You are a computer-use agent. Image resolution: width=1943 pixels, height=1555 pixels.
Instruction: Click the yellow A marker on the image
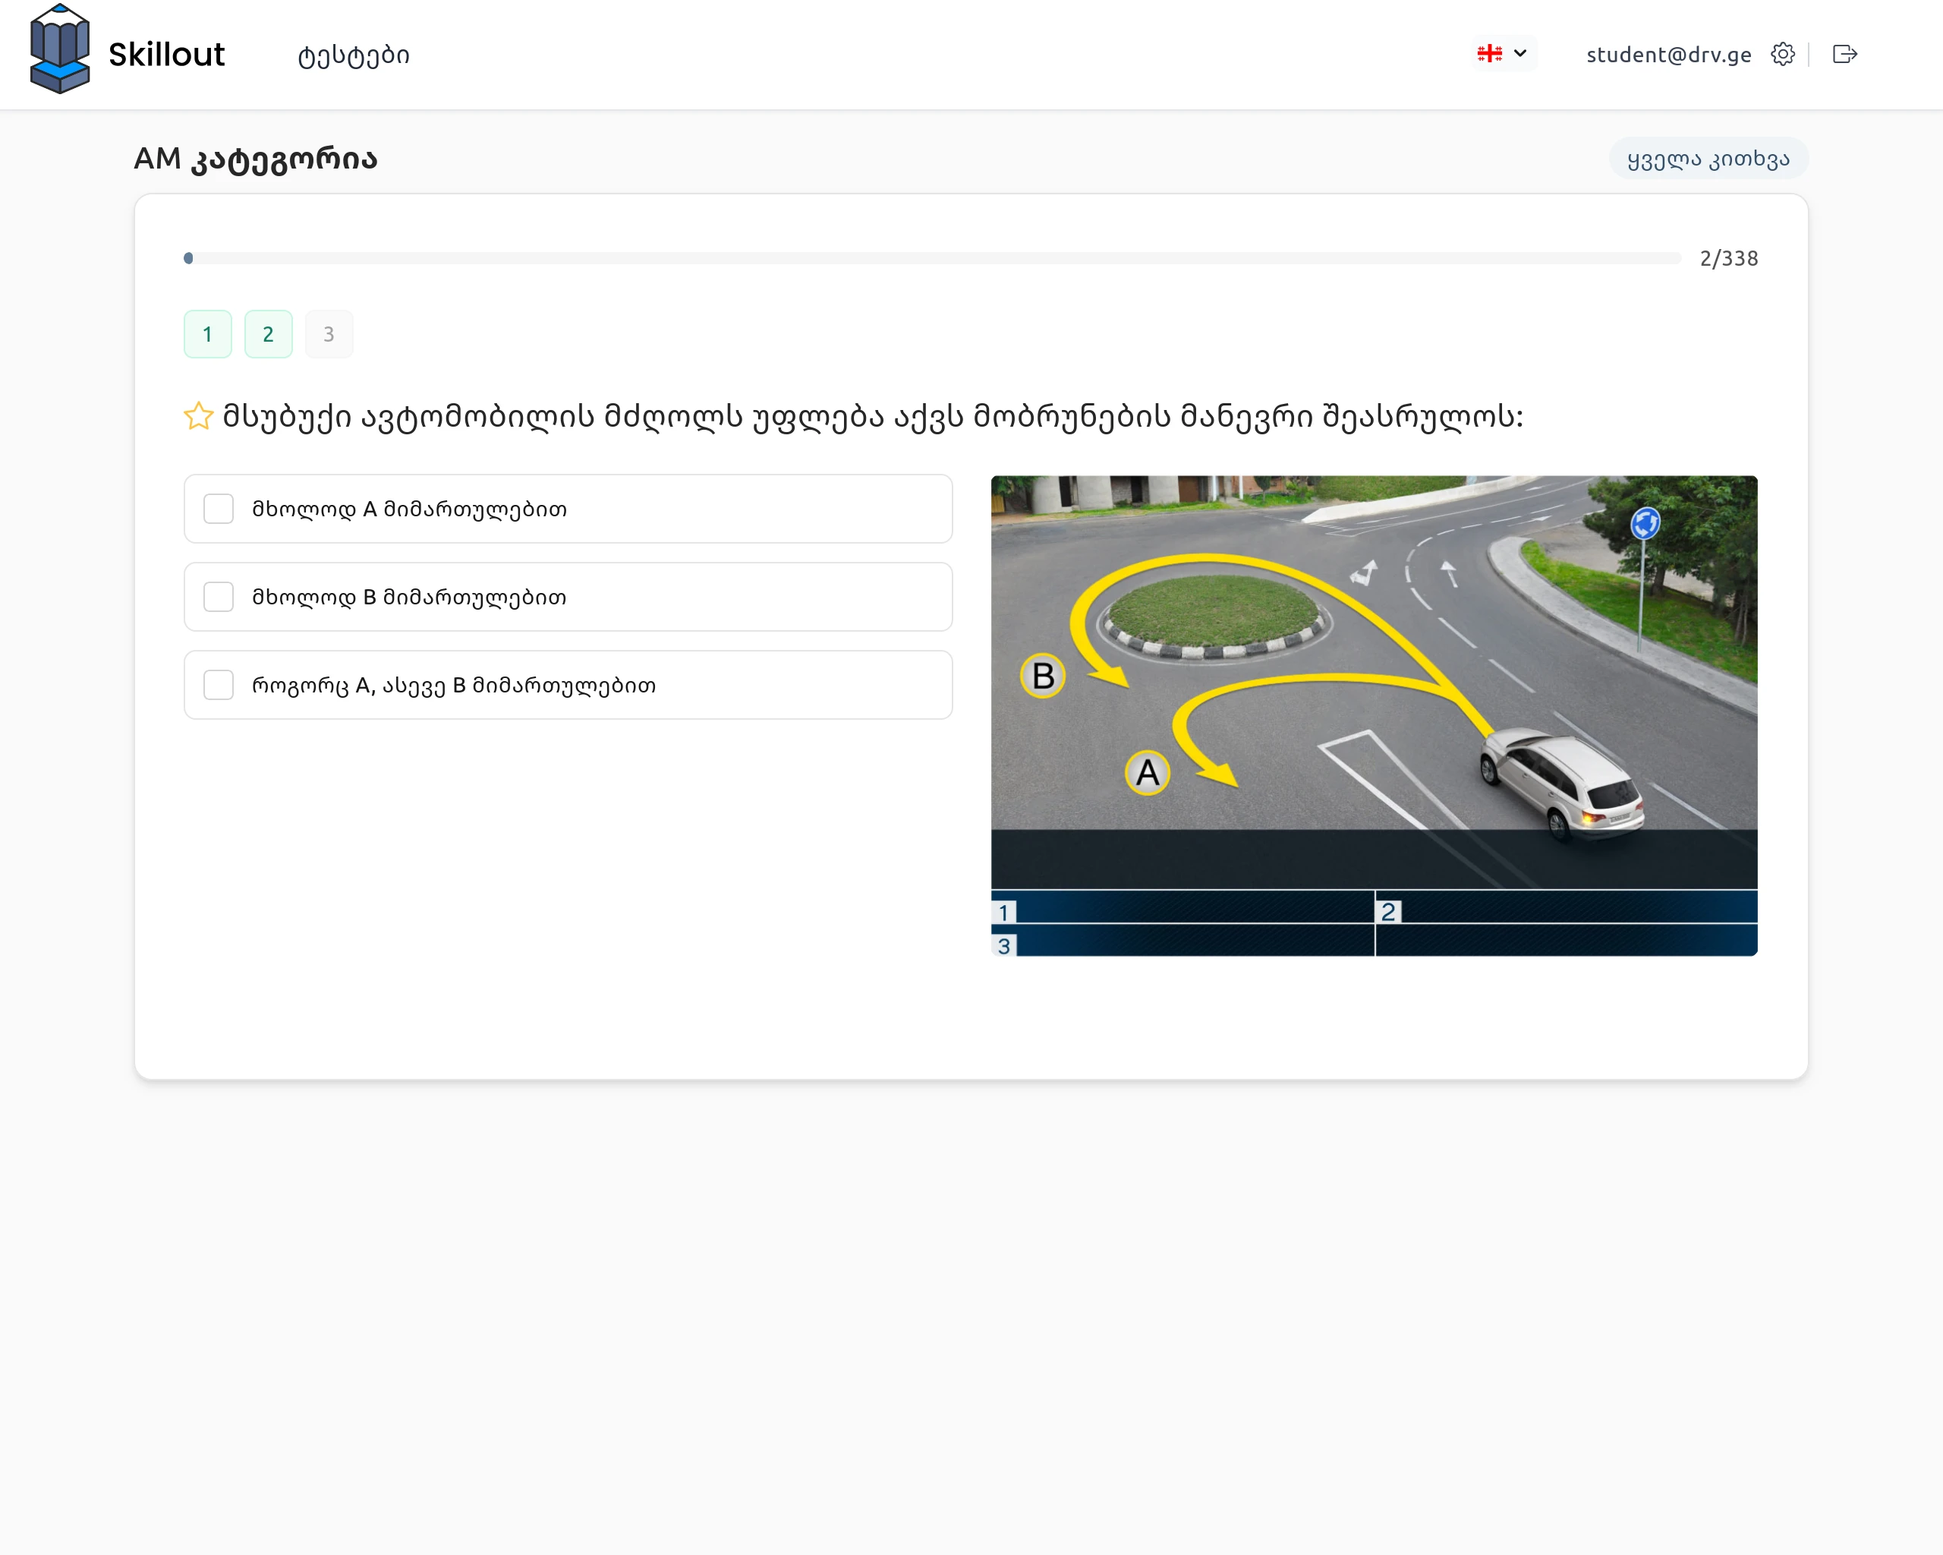point(1148,772)
